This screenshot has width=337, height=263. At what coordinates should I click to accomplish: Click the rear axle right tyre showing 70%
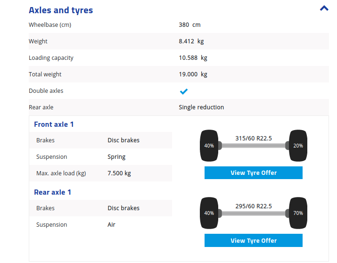pos(298,213)
